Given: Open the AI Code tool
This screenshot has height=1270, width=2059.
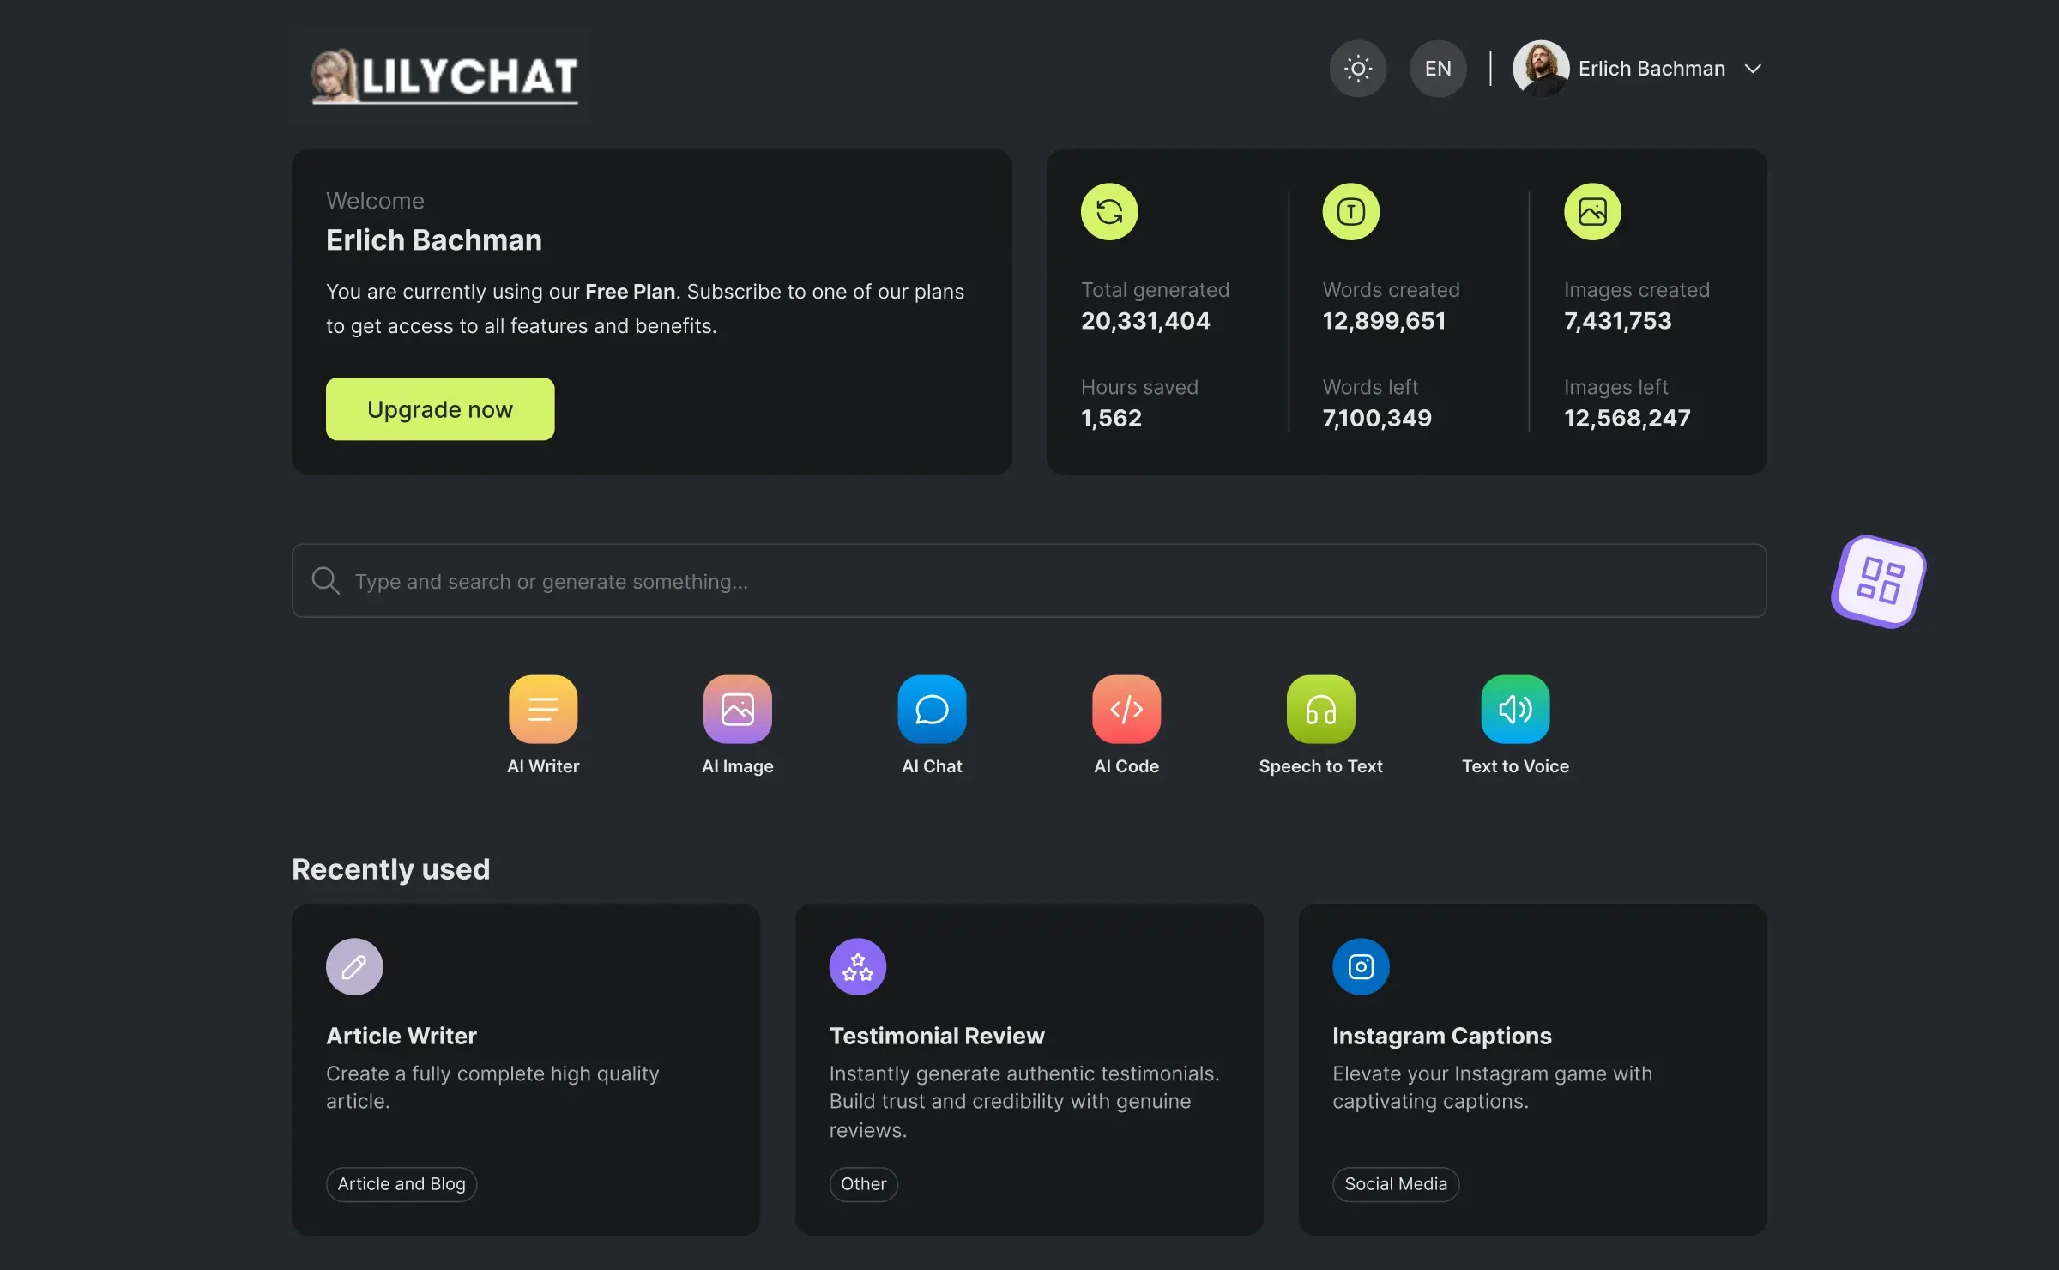Looking at the screenshot, I should click(1126, 708).
